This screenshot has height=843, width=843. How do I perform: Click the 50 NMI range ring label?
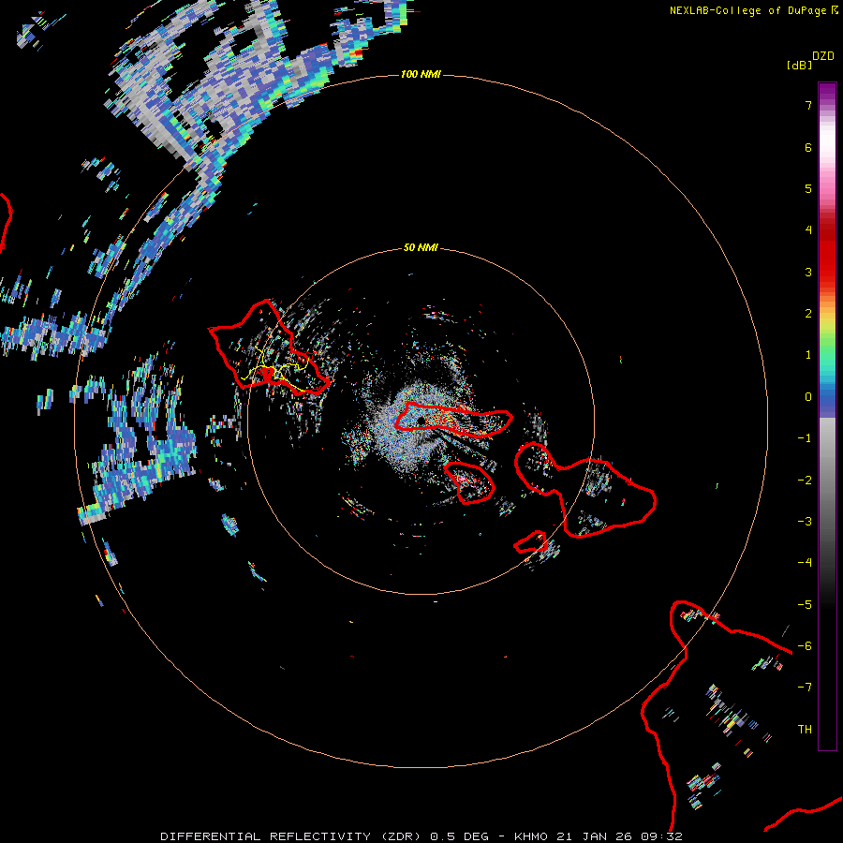(x=421, y=247)
